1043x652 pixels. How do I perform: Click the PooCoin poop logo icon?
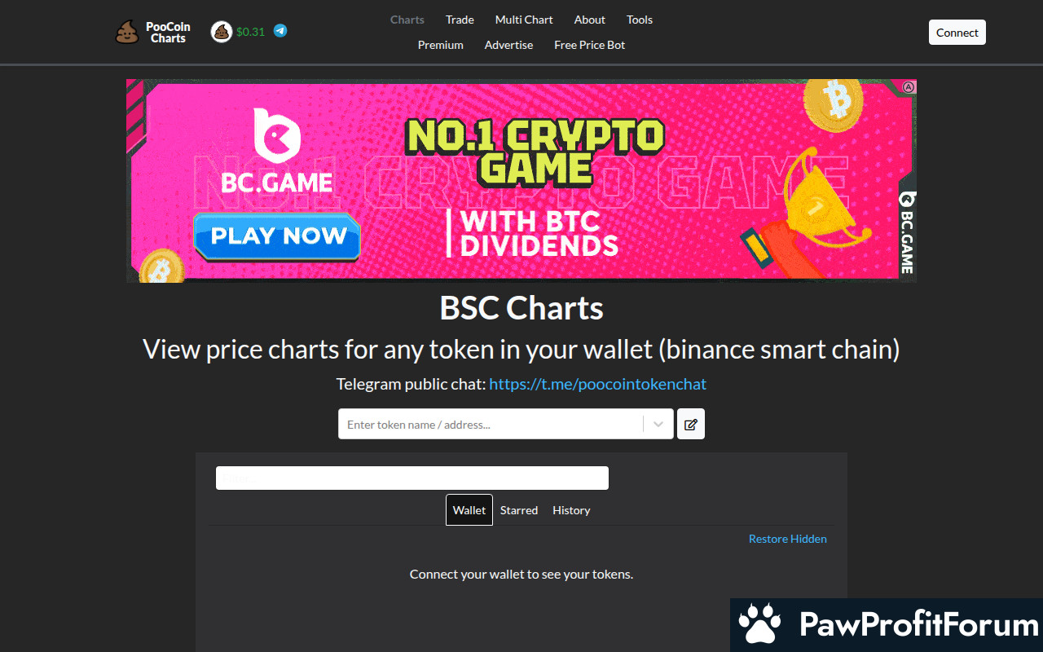tap(127, 33)
